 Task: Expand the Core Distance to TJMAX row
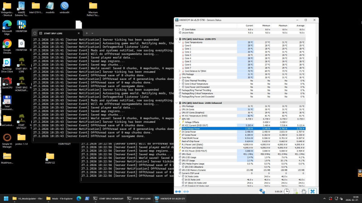click(180, 71)
